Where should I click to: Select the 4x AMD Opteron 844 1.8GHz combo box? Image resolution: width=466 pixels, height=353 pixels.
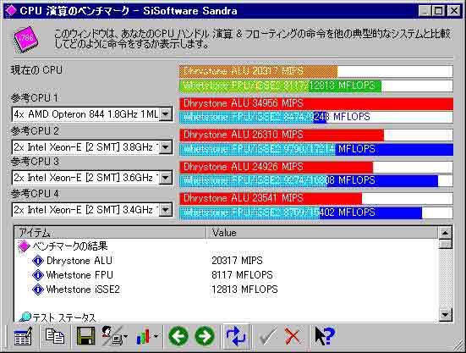92,114
